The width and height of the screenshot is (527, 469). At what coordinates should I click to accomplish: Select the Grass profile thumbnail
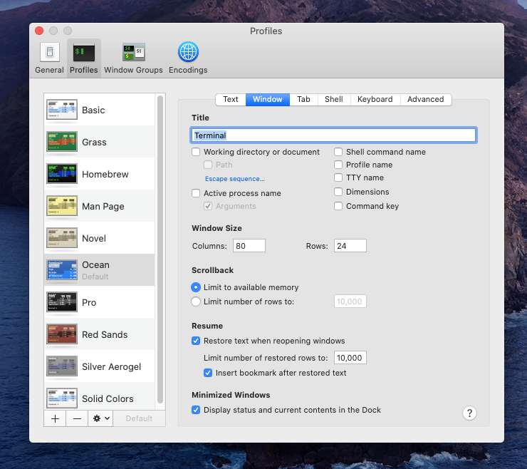pyautogui.click(x=62, y=142)
